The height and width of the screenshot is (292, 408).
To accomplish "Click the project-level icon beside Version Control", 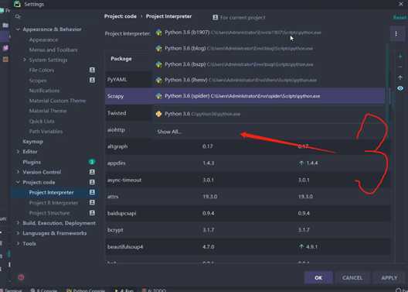I will pyautogui.click(x=92, y=172).
